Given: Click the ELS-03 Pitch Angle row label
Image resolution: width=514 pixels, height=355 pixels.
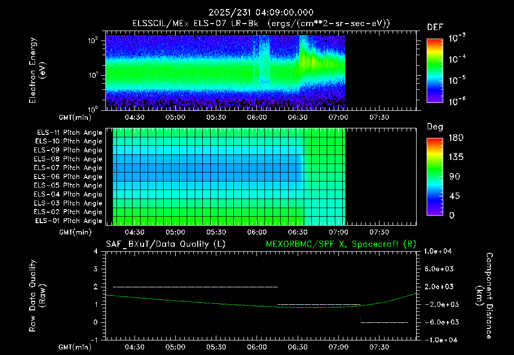Looking at the screenshot, I should [x=68, y=203].
